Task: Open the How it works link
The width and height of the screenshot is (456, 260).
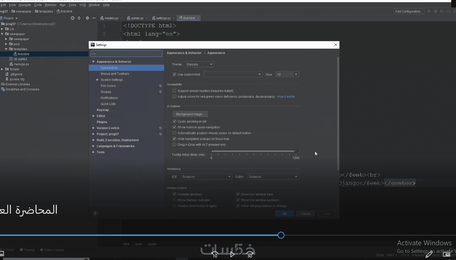Action: (x=286, y=97)
